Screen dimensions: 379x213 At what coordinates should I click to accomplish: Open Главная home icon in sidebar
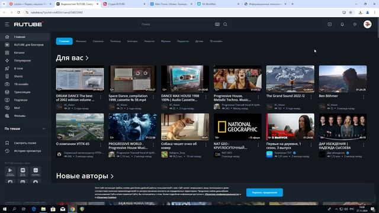point(7,37)
